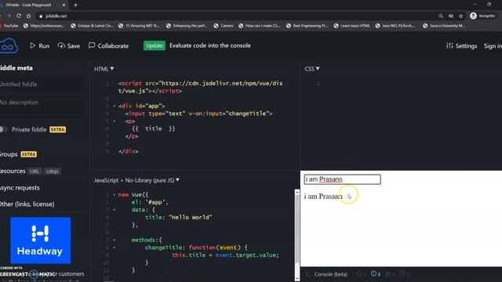Open the Java NIO, PyTorch bookmark
The image size is (502, 282).
coord(395,26)
